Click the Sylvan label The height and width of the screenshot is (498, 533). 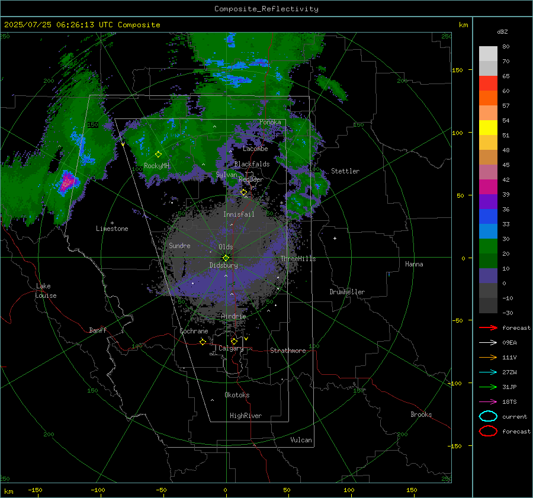pos(226,175)
